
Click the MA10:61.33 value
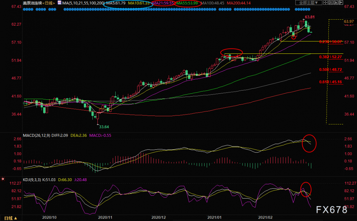pyautogui.click(x=139, y=3)
